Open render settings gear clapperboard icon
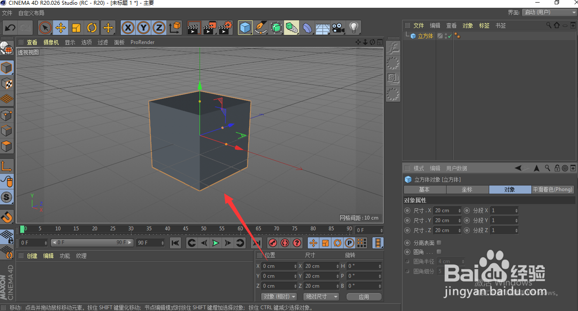The image size is (578, 311). [225, 28]
